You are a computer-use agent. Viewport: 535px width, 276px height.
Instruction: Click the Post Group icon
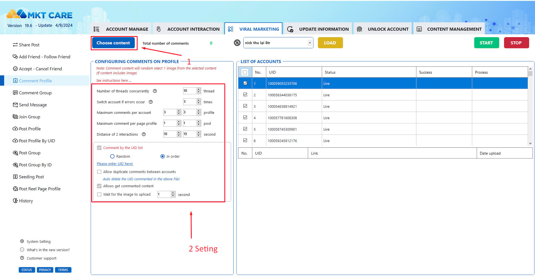pos(15,153)
